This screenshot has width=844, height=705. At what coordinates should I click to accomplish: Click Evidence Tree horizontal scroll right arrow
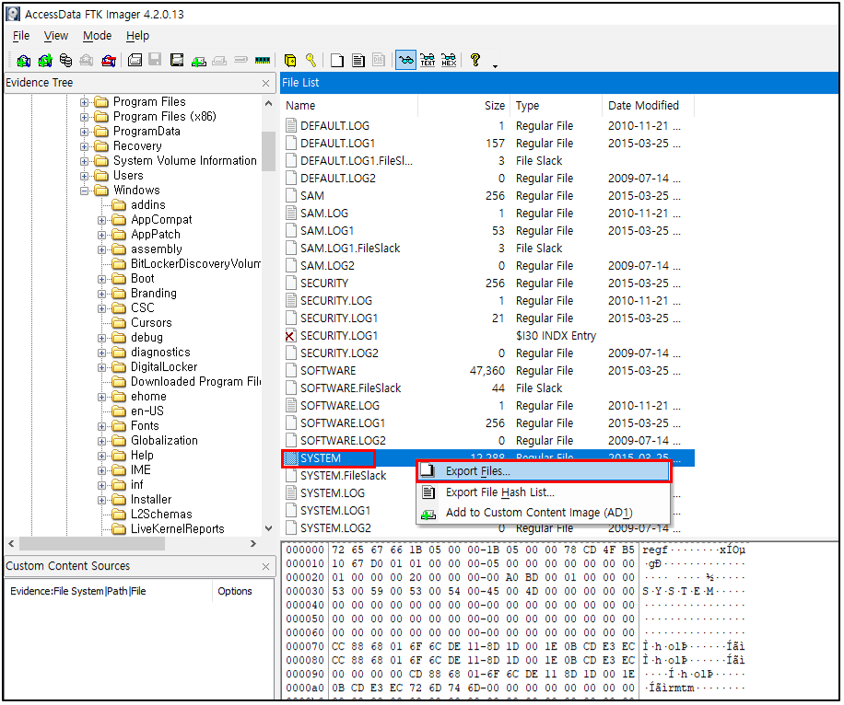253,544
